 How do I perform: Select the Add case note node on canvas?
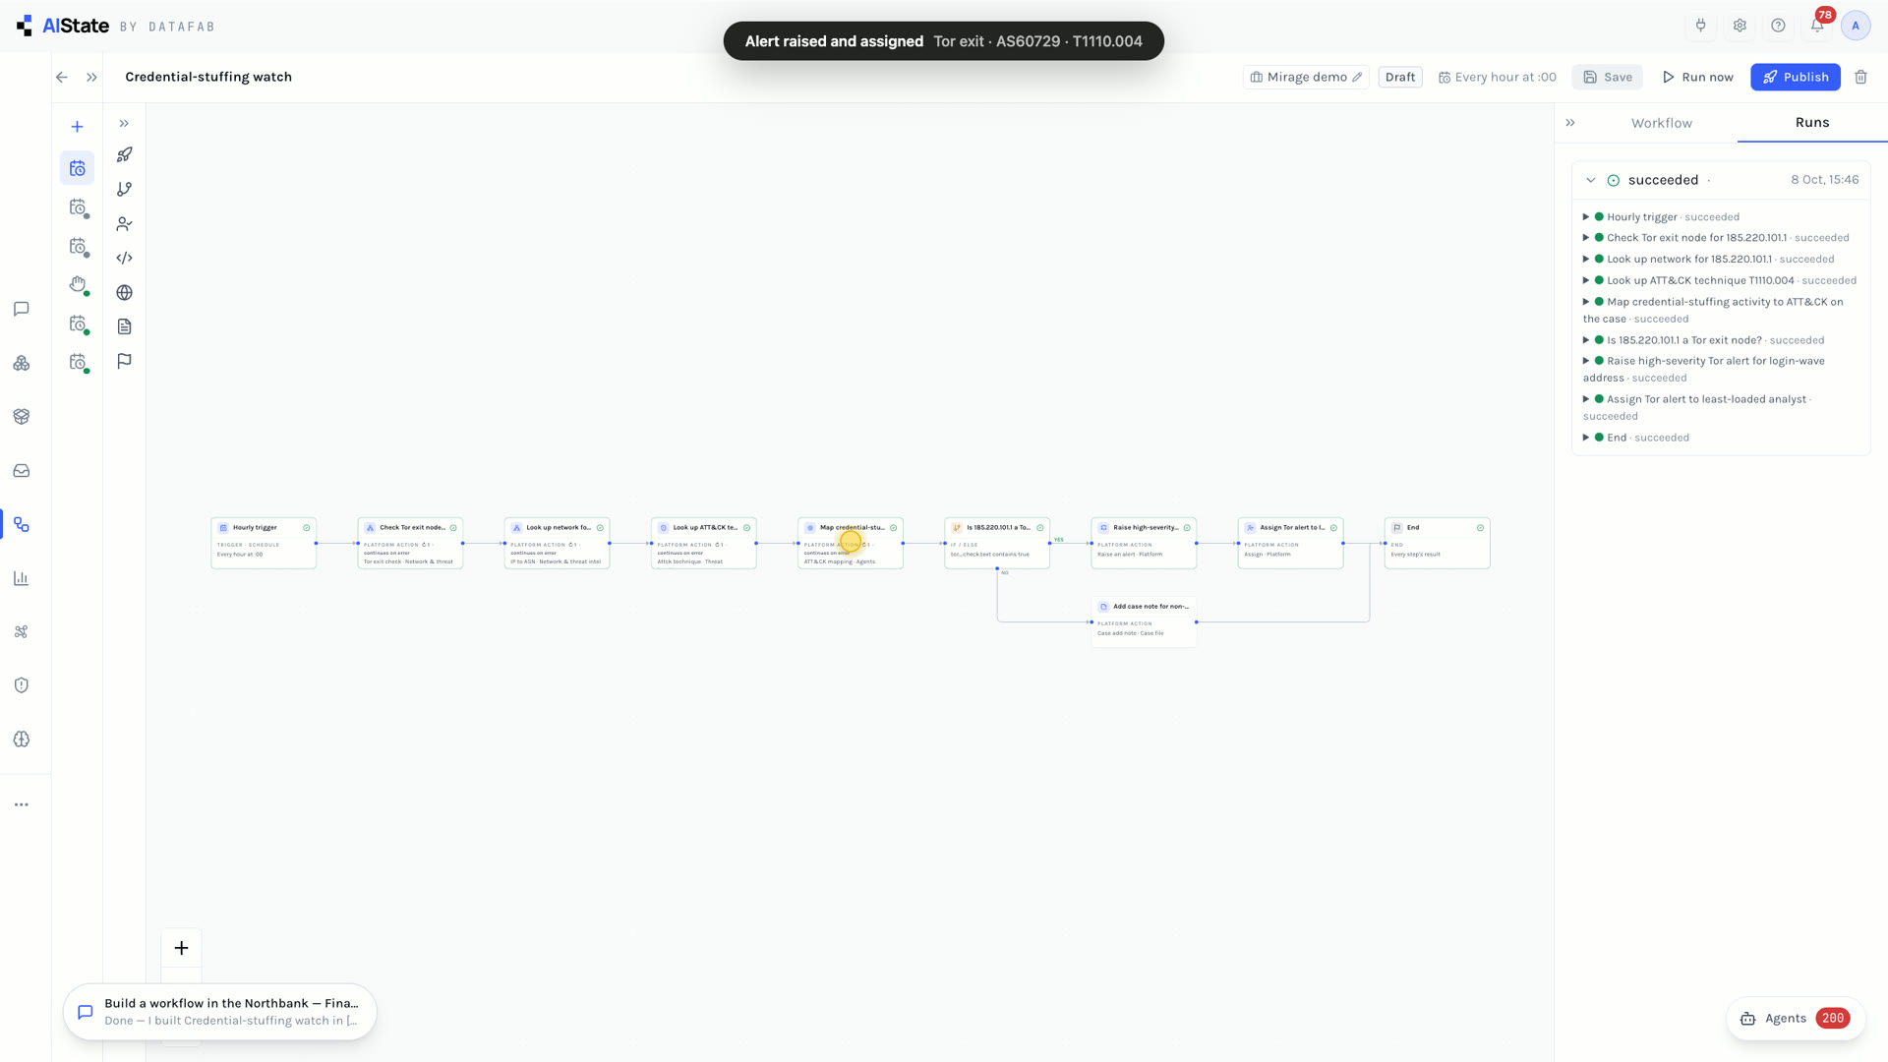click(x=1144, y=621)
